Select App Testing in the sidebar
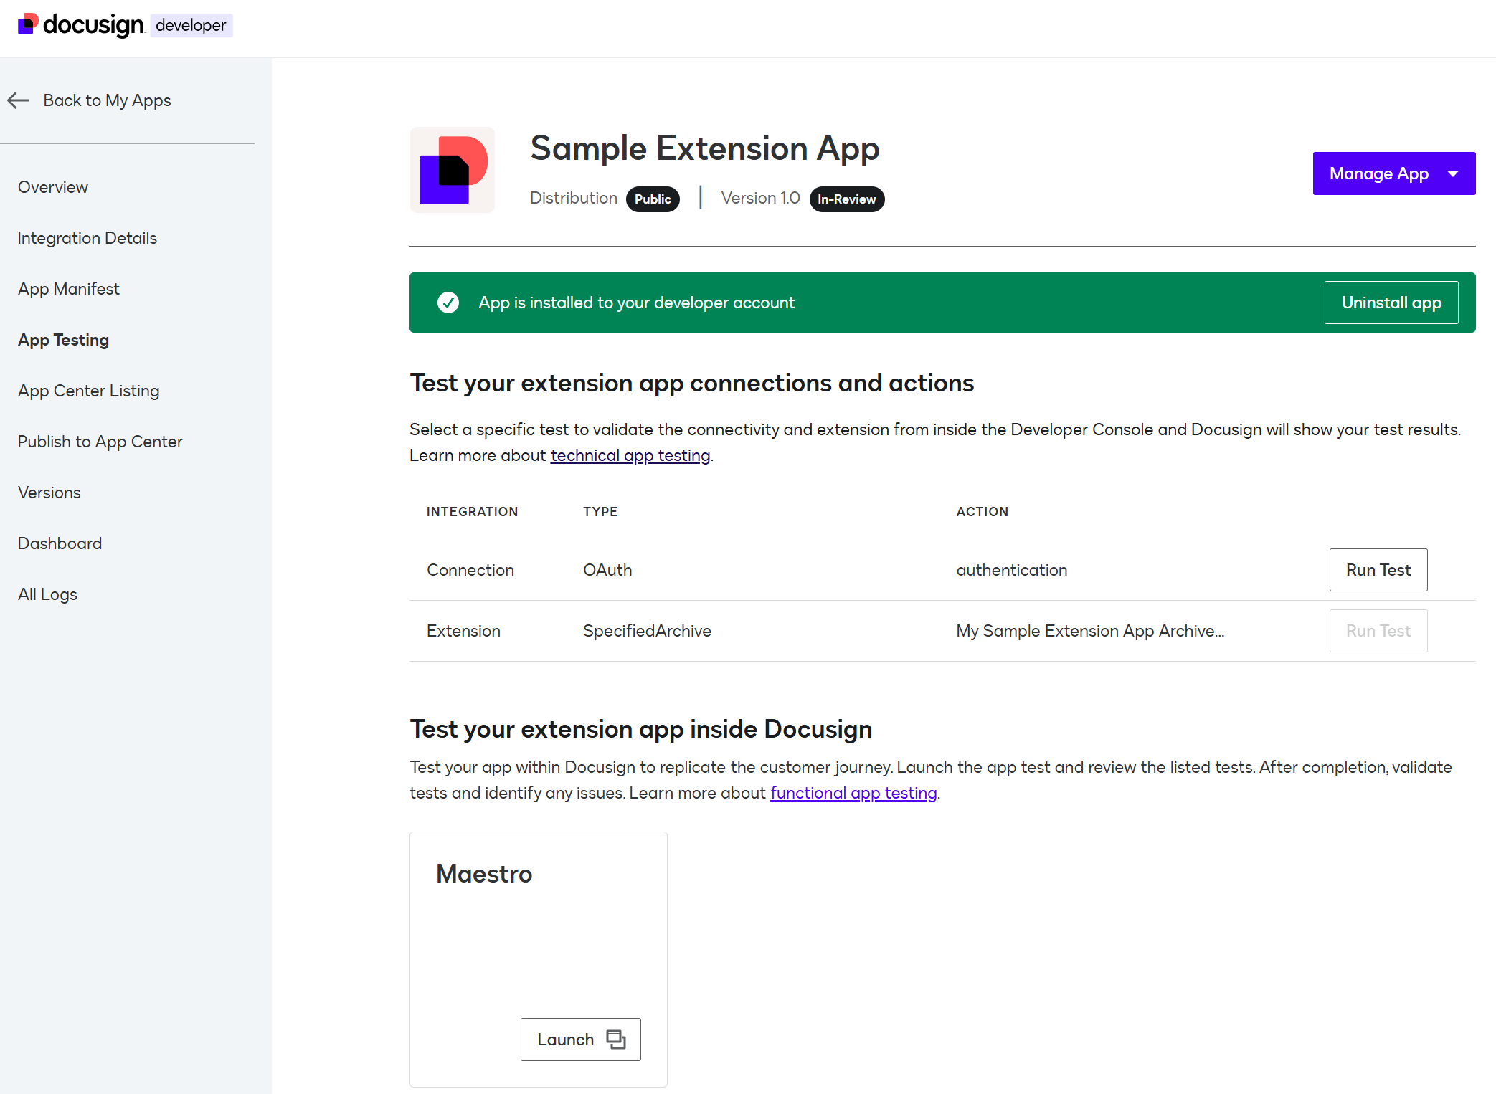1496x1094 pixels. pyautogui.click(x=63, y=339)
